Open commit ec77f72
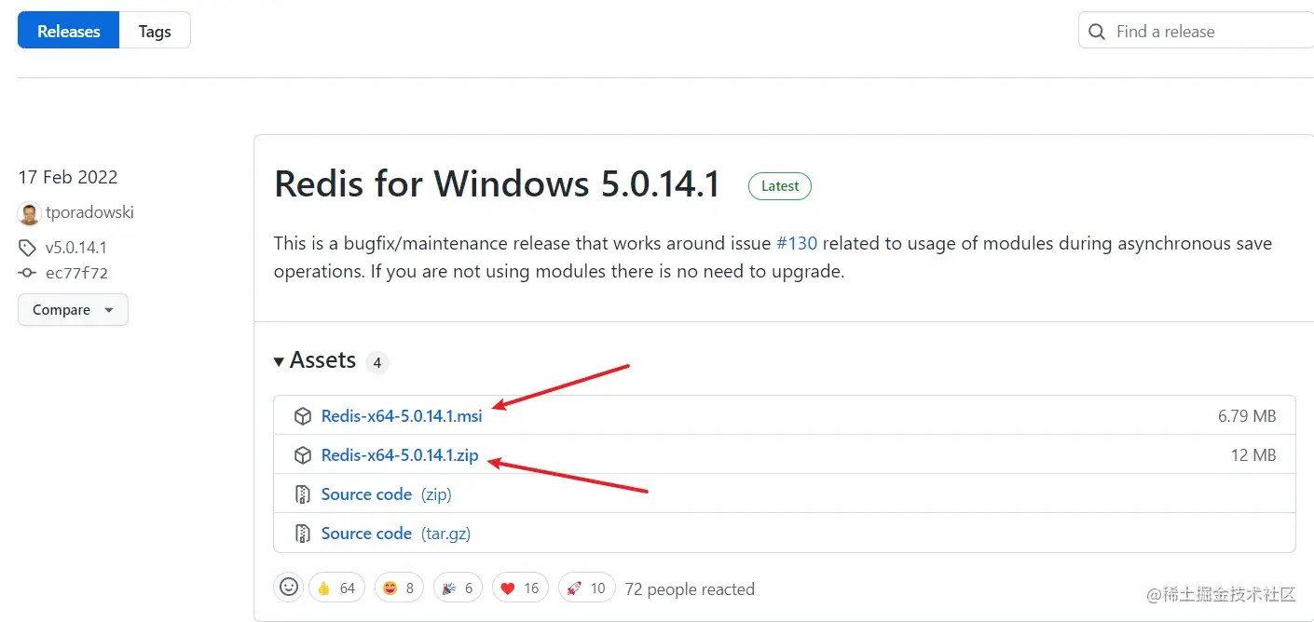Viewport: 1314px width, 622px height. coord(76,274)
